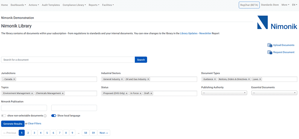This screenshot has width=299, height=139.
Task: Expand the Facilities menu
Action: [108, 5]
